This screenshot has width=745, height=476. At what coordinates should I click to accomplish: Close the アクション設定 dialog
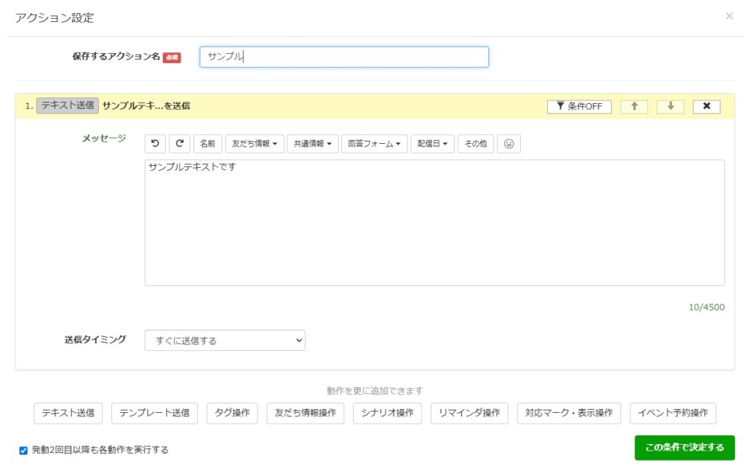pos(729,16)
